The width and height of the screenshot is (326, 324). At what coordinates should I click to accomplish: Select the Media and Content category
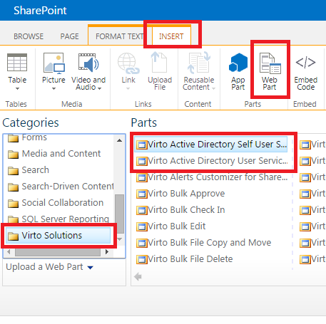point(54,154)
